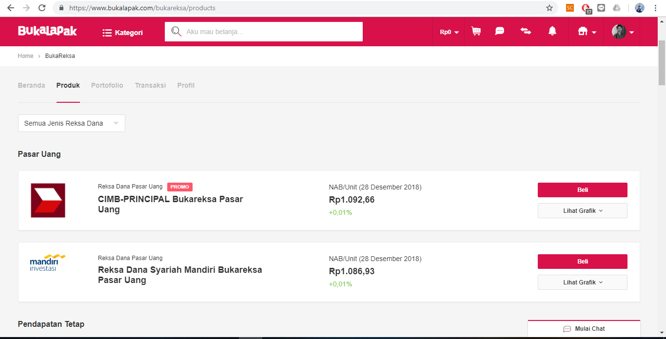
Task: Click the Mandiri Investasi logo thumbnail
Action: coord(48,263)
